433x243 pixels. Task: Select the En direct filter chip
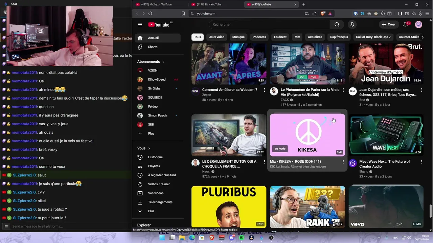coord(280,37)
